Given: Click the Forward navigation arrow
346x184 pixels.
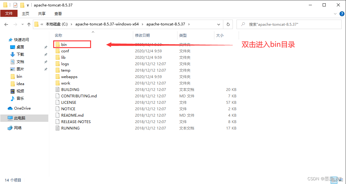Looking at the screenshot, I should tap(15, 24).
